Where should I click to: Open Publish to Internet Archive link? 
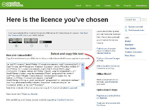point(106,51)
